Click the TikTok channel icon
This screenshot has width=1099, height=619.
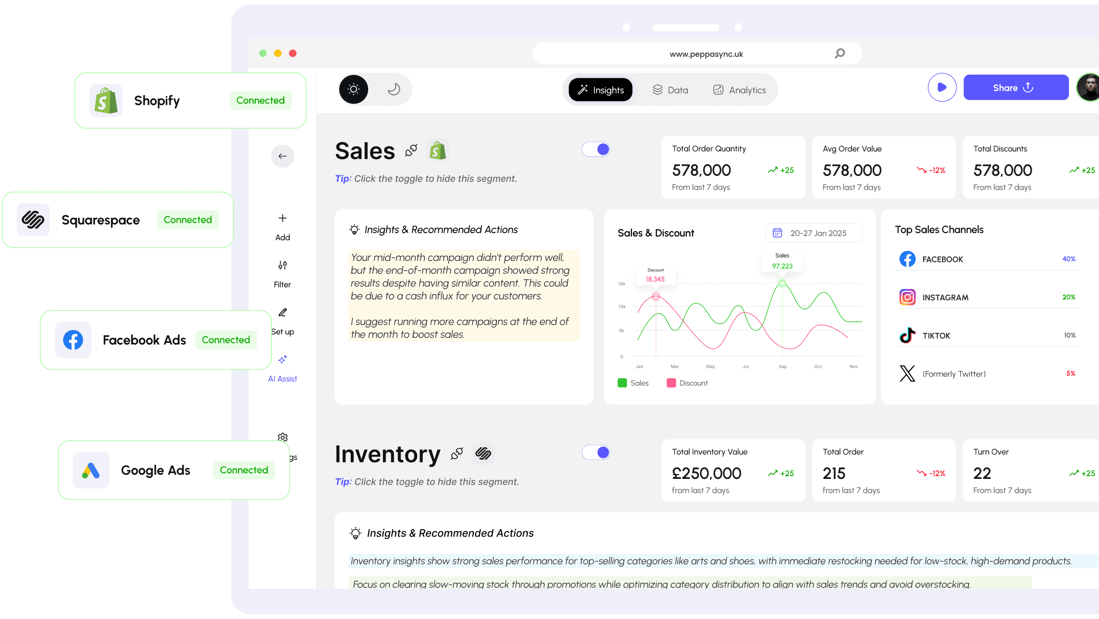(908, 335)
